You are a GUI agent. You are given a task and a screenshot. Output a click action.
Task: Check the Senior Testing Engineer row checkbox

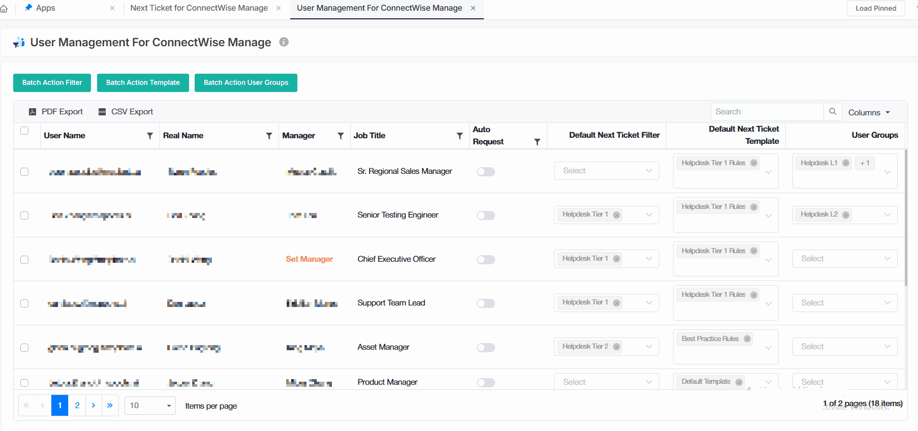pyautogui.click(x=24, y=216)
